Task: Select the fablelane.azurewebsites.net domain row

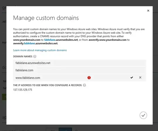Action: 80,63
